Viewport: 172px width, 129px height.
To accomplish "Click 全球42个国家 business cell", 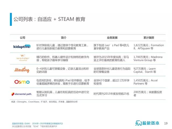I will coord(112,82).
